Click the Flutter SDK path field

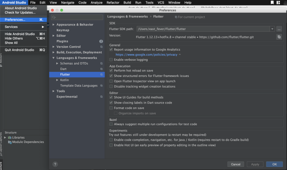[x=203, y=29]
